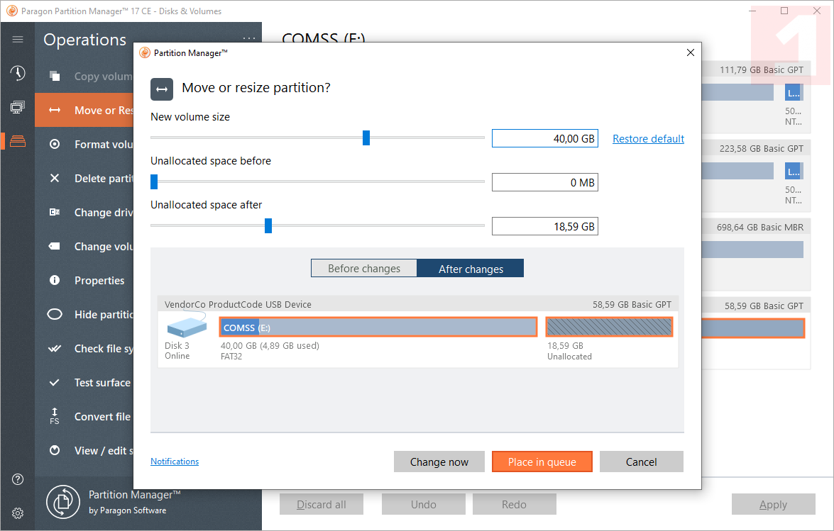
Task: Click the Convert file system FS icon
Action: pyautogui.click(x=54, y=416)
